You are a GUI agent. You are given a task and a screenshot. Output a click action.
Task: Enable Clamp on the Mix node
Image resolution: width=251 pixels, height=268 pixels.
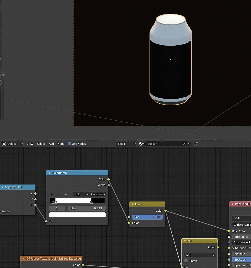click(x=186, y=261)
